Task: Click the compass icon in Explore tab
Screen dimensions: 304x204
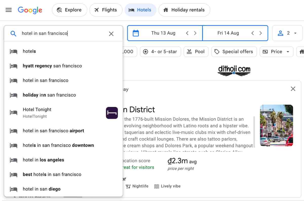Action: tap(60, 10)
